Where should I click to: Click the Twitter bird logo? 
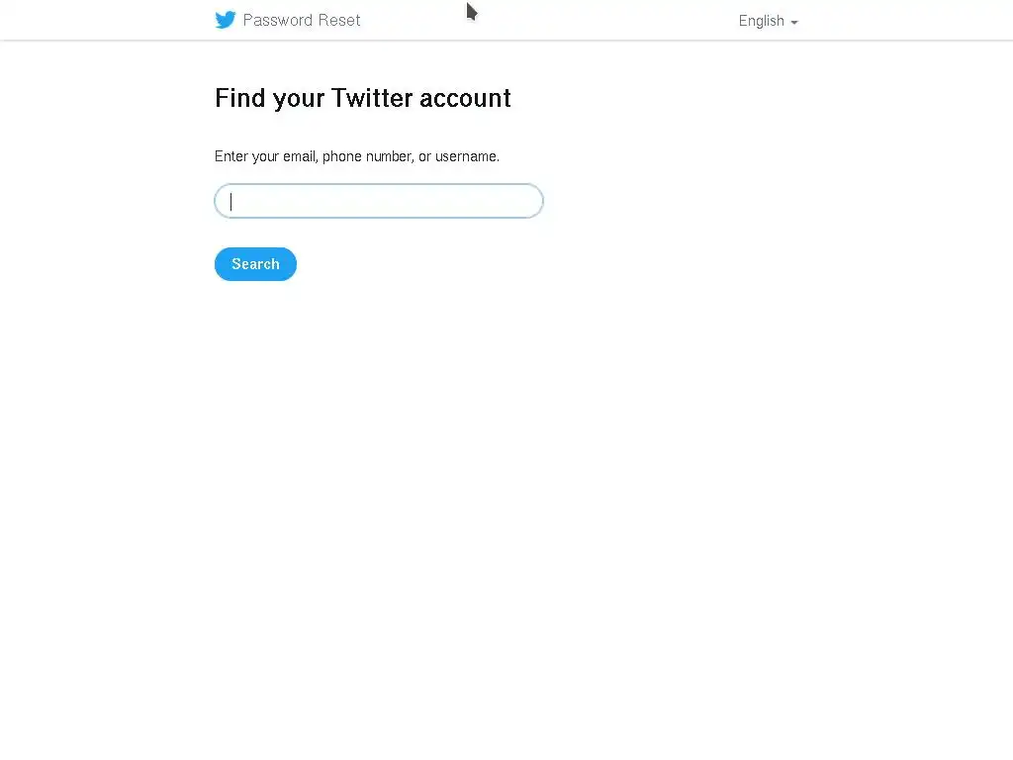[225, 20]
